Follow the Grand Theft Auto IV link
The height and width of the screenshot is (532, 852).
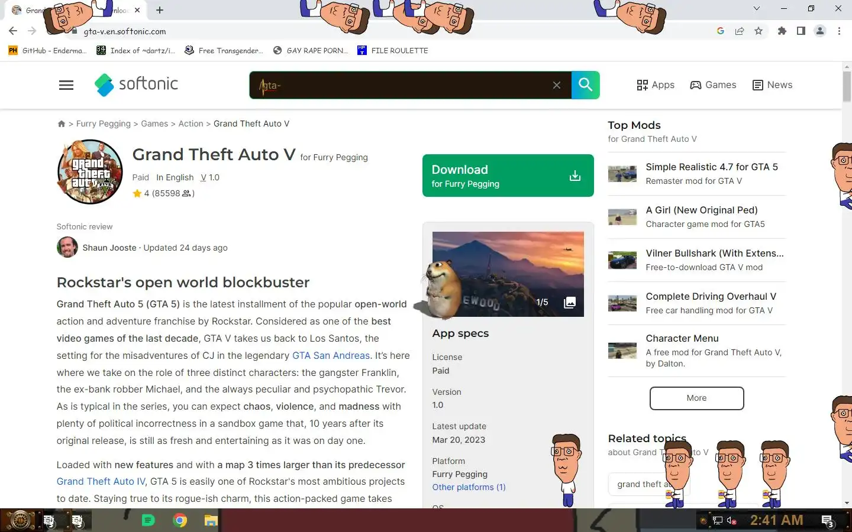tap(101, 481)
